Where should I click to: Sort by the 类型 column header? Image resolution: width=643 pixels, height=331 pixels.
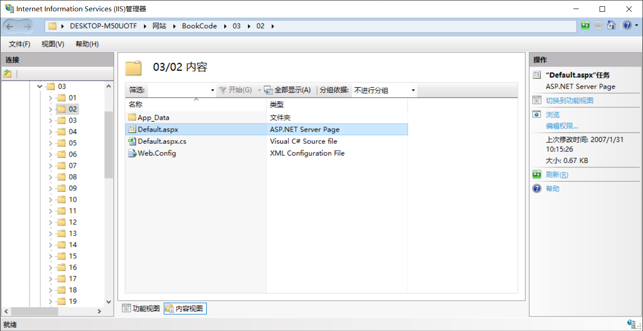(337, 105)
